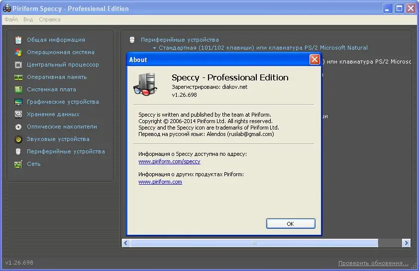Click the Оперативная память RAM icon

click(18, 77)
